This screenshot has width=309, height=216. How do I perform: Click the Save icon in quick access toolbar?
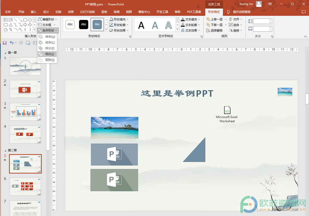tap(5, 43)
